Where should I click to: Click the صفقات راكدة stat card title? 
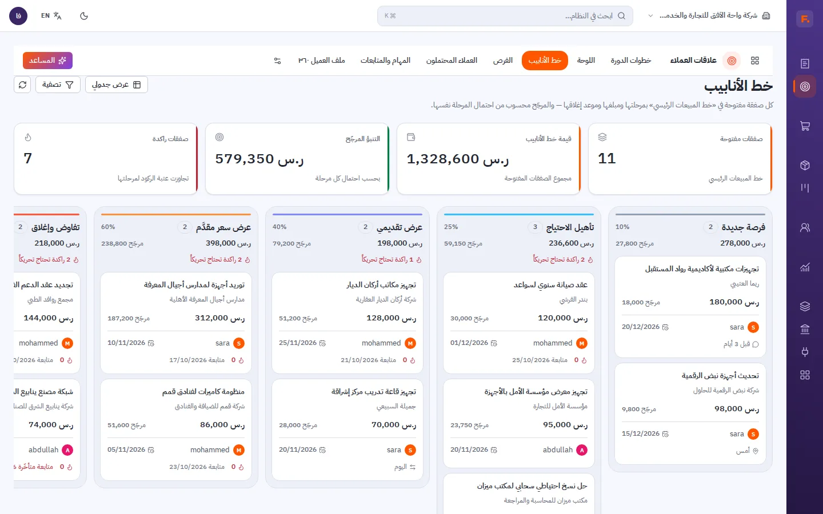tap(170, 139)
